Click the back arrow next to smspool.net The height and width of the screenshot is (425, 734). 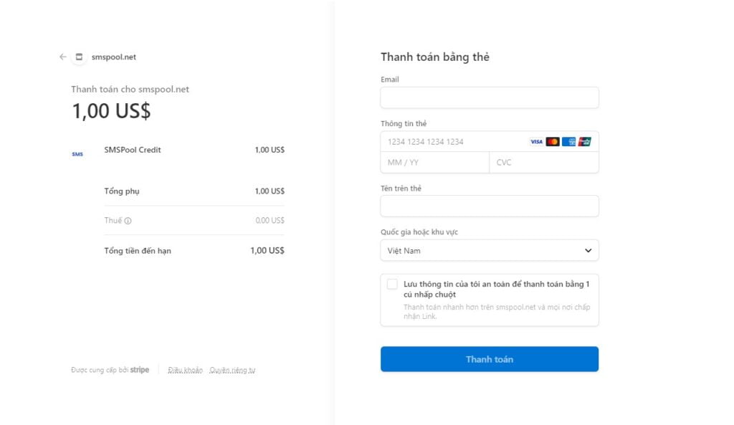62,57
